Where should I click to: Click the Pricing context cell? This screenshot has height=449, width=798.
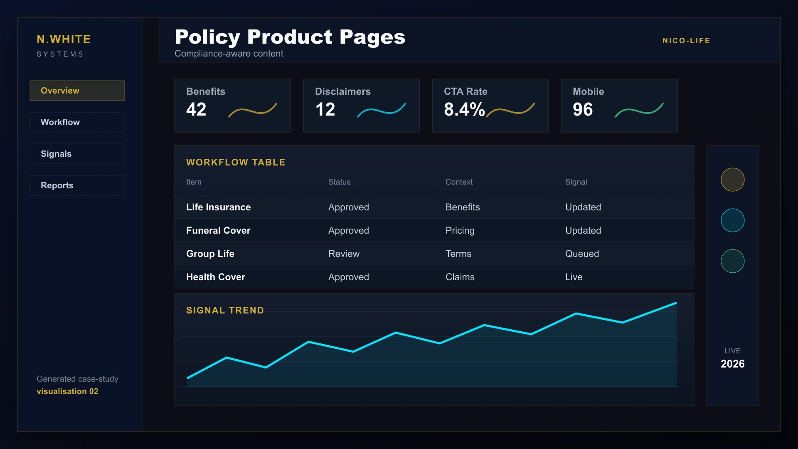point(460,230)
